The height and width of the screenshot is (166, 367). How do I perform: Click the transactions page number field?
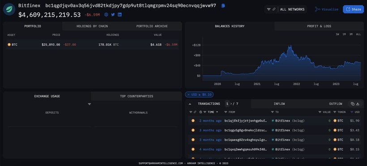pyautogui.click(x=227, y=104)
